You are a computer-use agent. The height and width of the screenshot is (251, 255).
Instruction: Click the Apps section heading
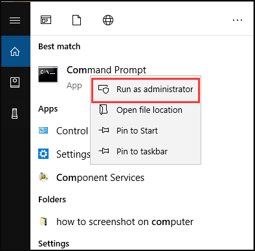point(48,109)
